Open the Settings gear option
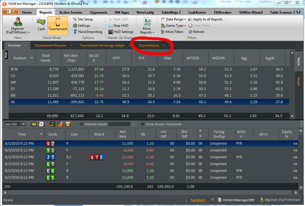 click(81, 25)
